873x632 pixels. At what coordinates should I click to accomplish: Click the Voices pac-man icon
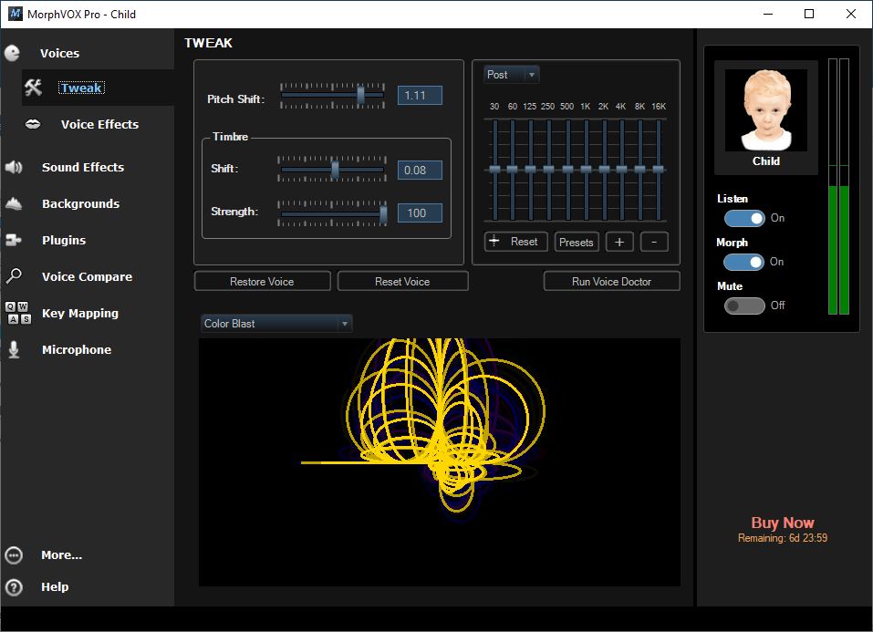pos(12,53)
